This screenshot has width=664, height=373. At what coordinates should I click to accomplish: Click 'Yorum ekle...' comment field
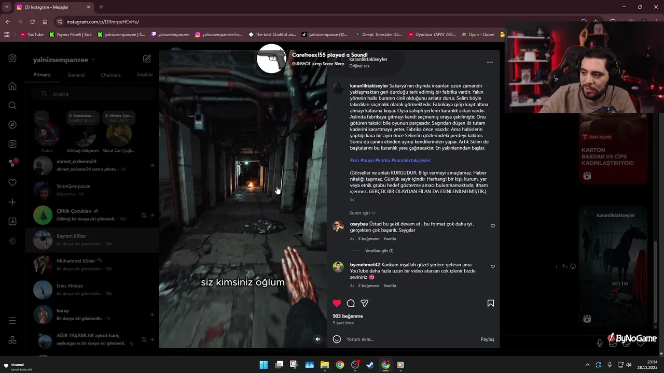click(x=411, y=339)
